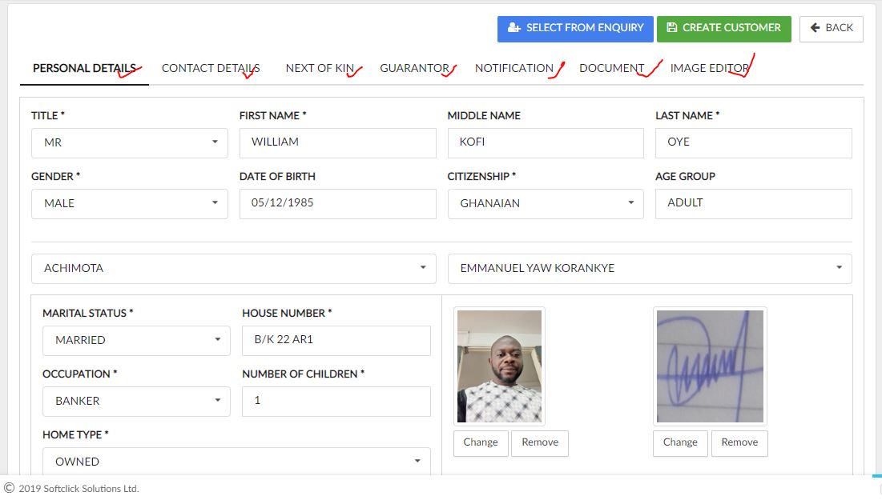Open the Next of Kin tab

[x=320, y=68]
